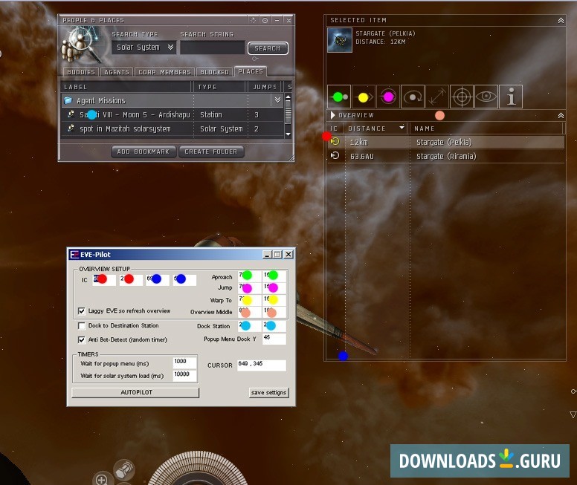Minimize the EVE-Pilot window

268,254
